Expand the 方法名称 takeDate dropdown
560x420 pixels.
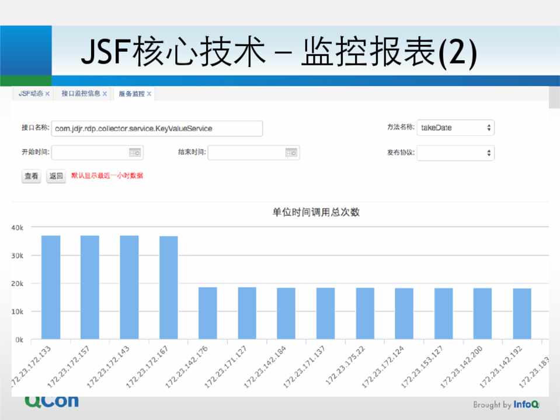(455, 128)
